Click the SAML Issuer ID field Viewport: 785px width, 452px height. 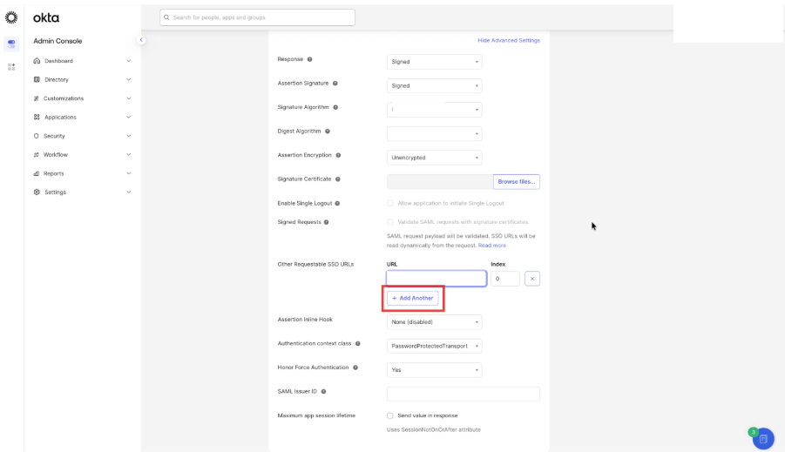click(x=464, y=394)
